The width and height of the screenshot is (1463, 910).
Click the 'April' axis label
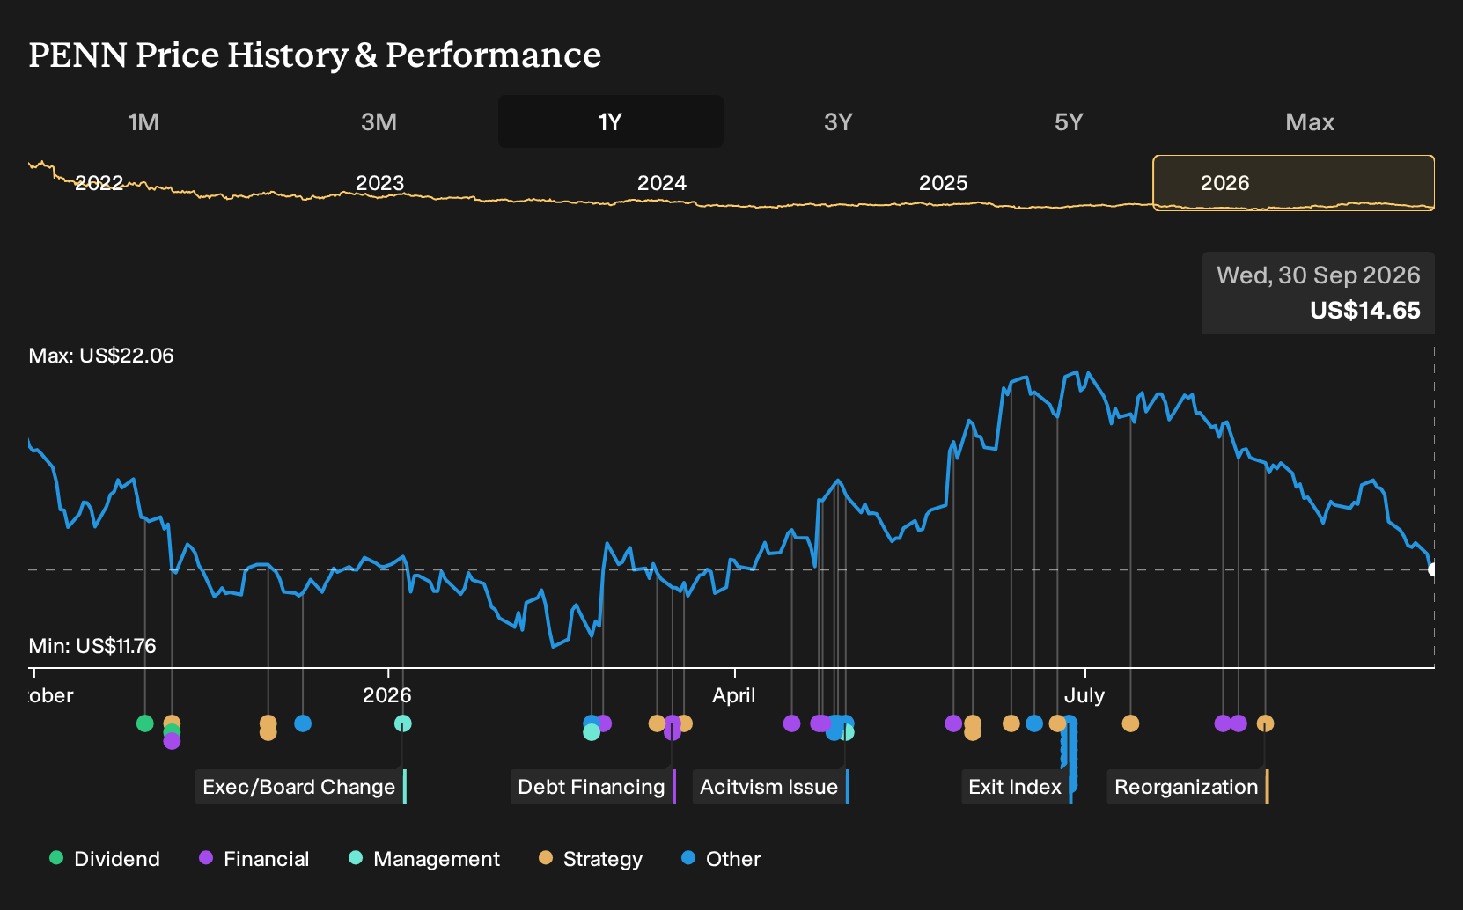coord(734,695)
